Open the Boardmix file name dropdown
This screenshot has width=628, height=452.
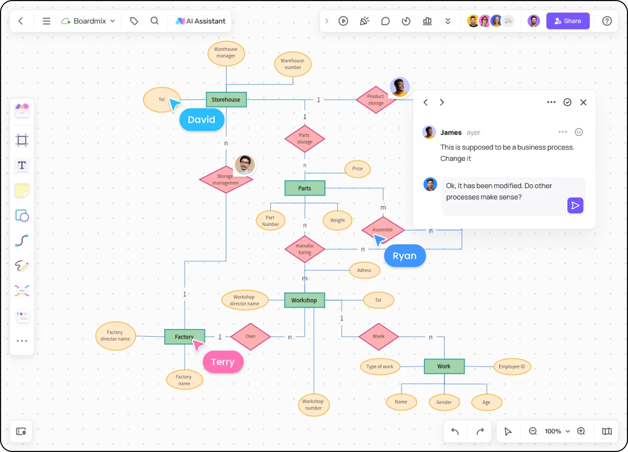[89, 21]
